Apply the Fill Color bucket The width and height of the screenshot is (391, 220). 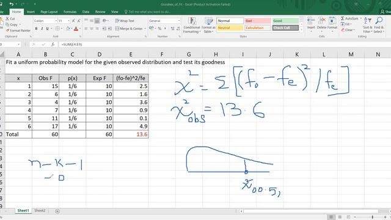coord(68,29)
